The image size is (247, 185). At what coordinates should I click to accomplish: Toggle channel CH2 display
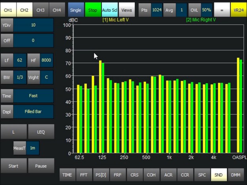[24, 10]
